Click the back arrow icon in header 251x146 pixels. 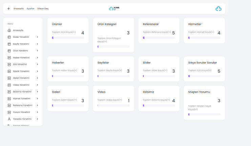click(x=8, y=8)
